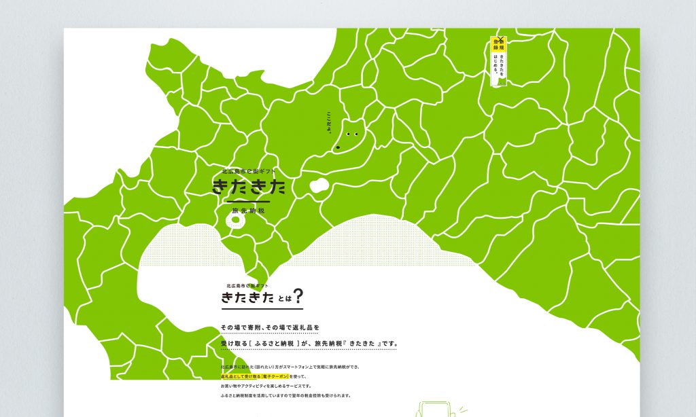The height and width of the screenshot is (417, 696).
Task: Open the きたきた logo on the map
Action: click(x=249, y=187)
